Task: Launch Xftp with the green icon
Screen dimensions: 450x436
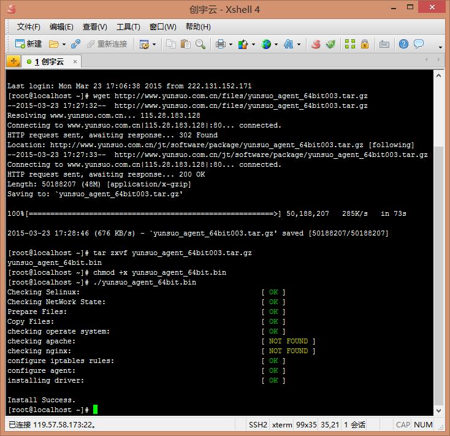Action: pyautogui.click(x=331, y=44)
